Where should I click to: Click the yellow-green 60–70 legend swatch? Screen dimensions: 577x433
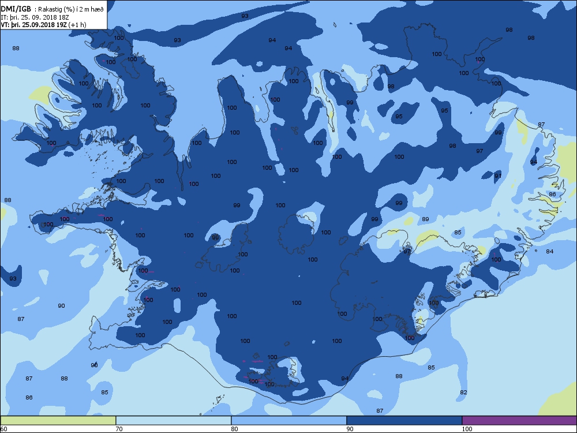point(58,420)
